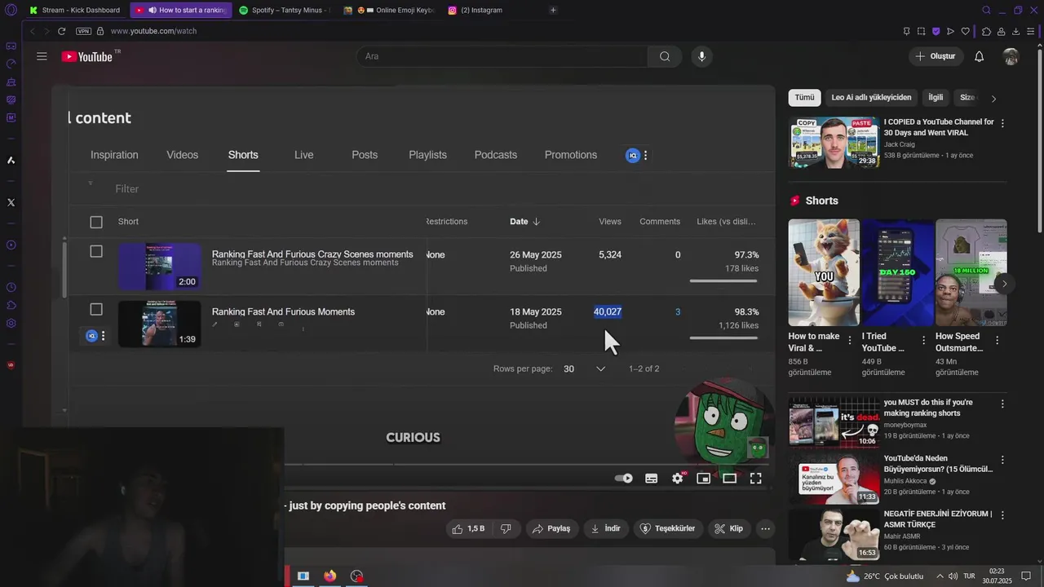Switch to Kick Dashboard browser tab
The height and width of the screenshot is (587, 1044).
coord(74,10)
